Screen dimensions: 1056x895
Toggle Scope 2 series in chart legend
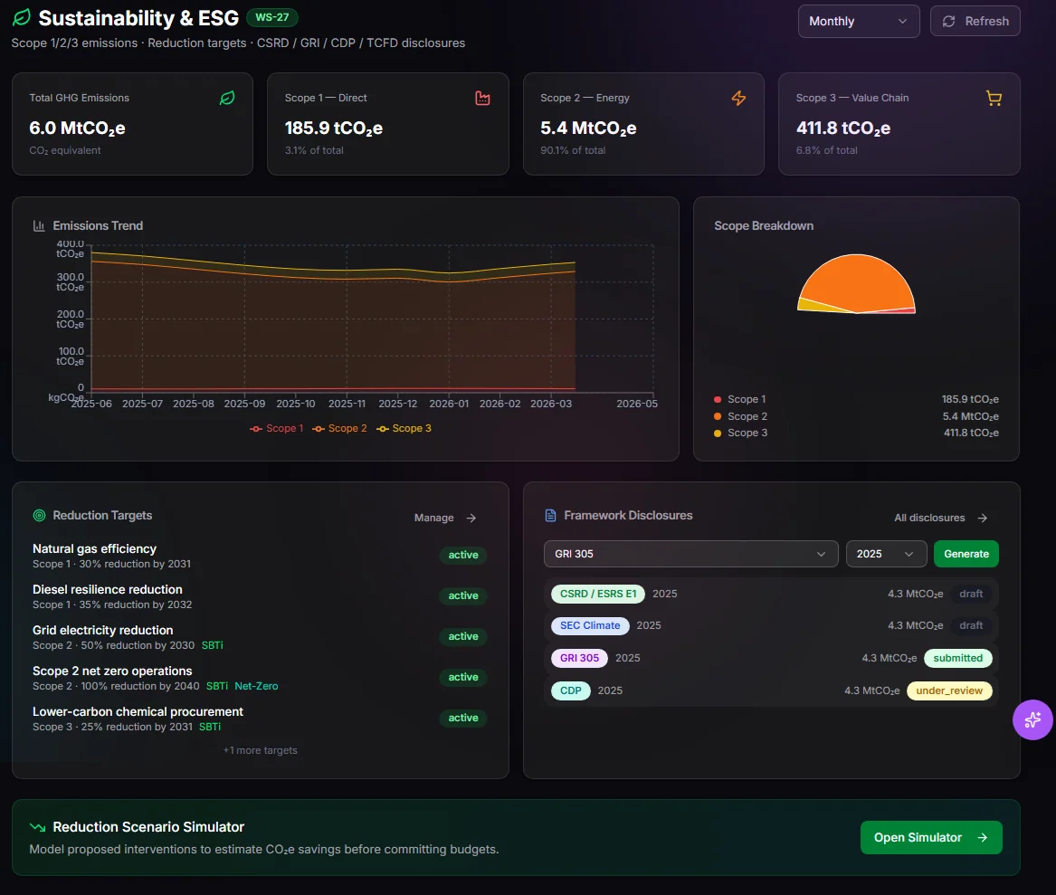point(339,428)
